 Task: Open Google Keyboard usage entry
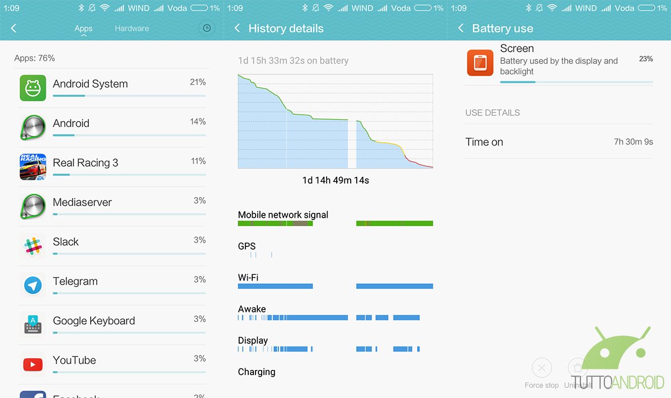[112, 325]
